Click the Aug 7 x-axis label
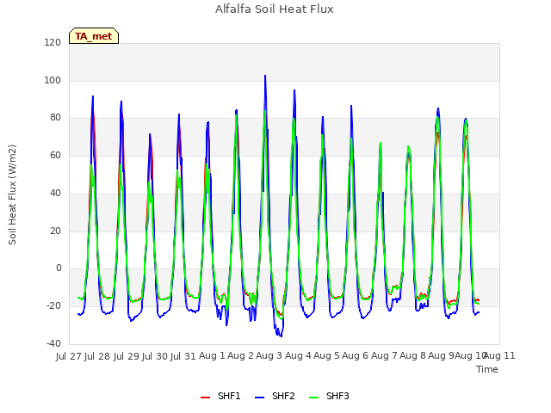This screenshot has height=413, width=551. [384, 355]
